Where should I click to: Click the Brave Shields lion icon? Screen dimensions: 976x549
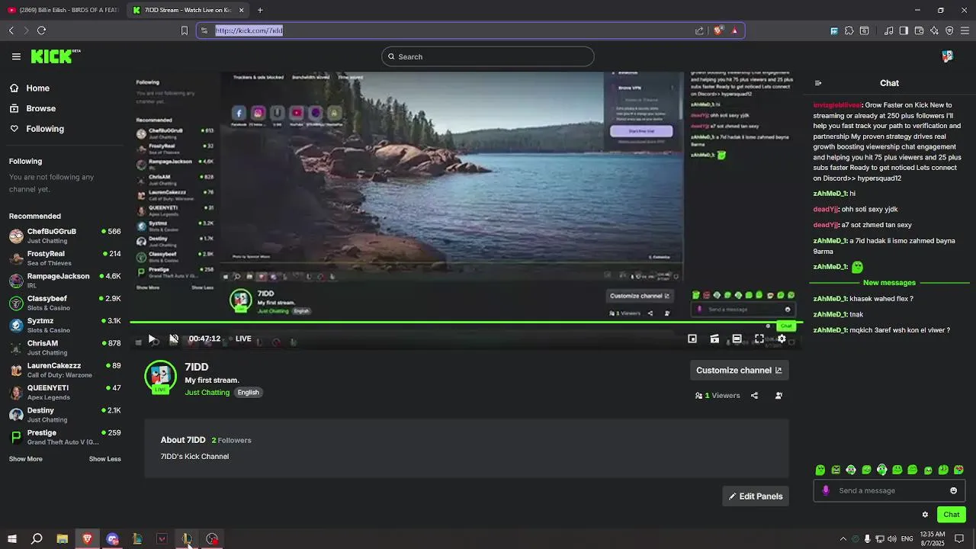click(718, 30)
